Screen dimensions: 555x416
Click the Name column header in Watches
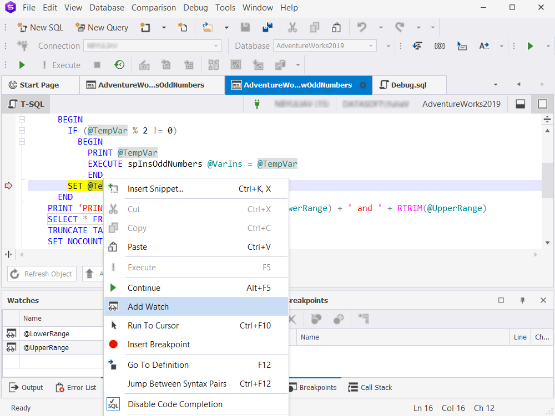61,318
